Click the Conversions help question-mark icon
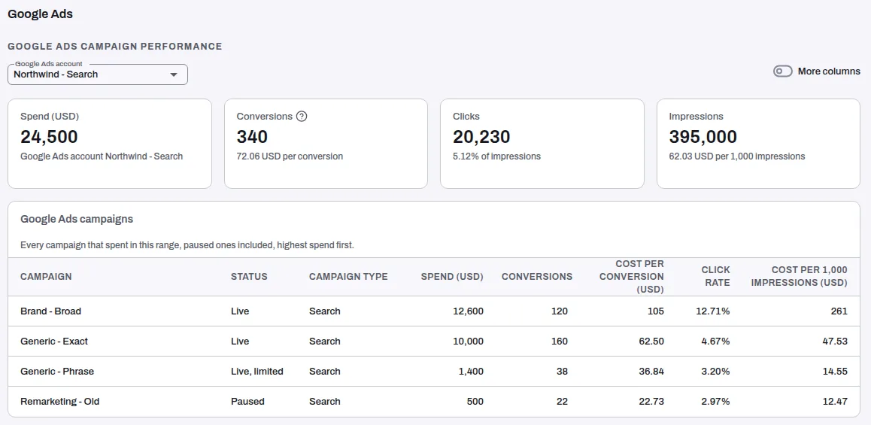Screen dimensions: 871x425 302,116
